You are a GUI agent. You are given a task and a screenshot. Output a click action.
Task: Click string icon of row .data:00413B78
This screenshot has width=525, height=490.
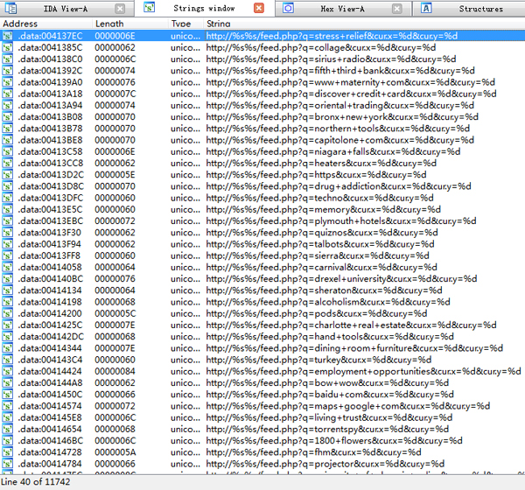[8, 129]
